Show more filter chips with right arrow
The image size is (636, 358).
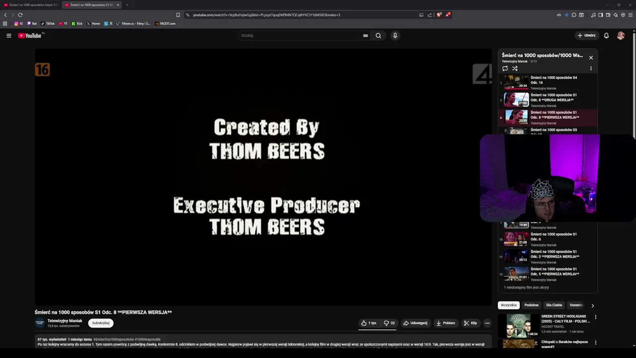pyautogui.click(x=592, y=305)
